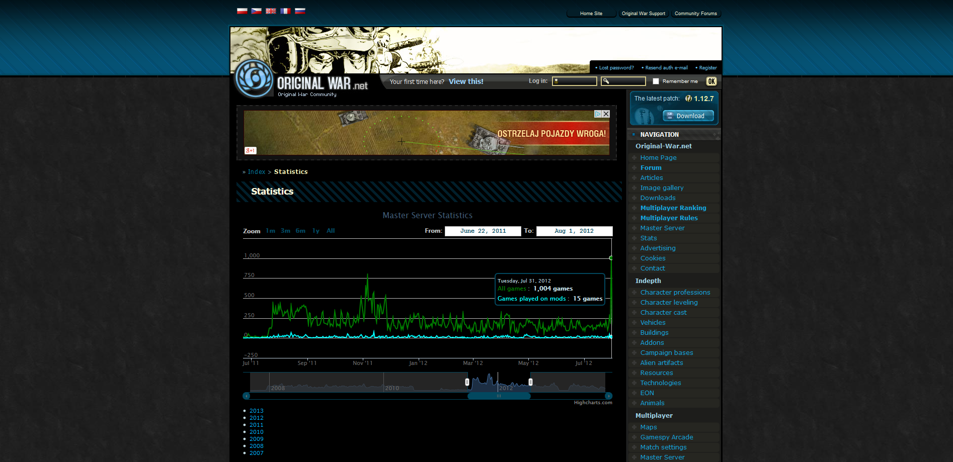The height and width of the screenshot is (462, 953).
Task: Open 2010 statistics year
Action: pyautogui.click(x=257, y=432)
